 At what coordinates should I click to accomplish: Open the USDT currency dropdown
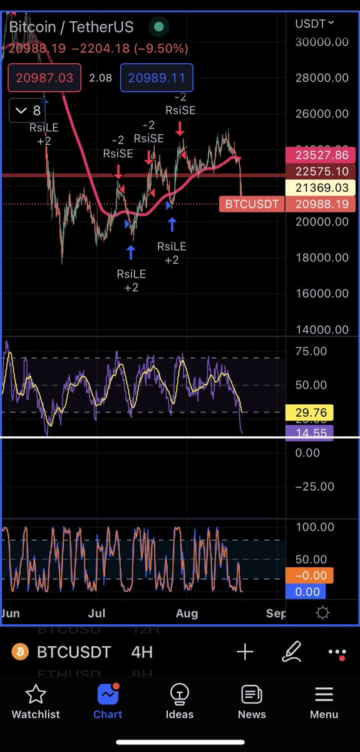click(x=314, y=24)
